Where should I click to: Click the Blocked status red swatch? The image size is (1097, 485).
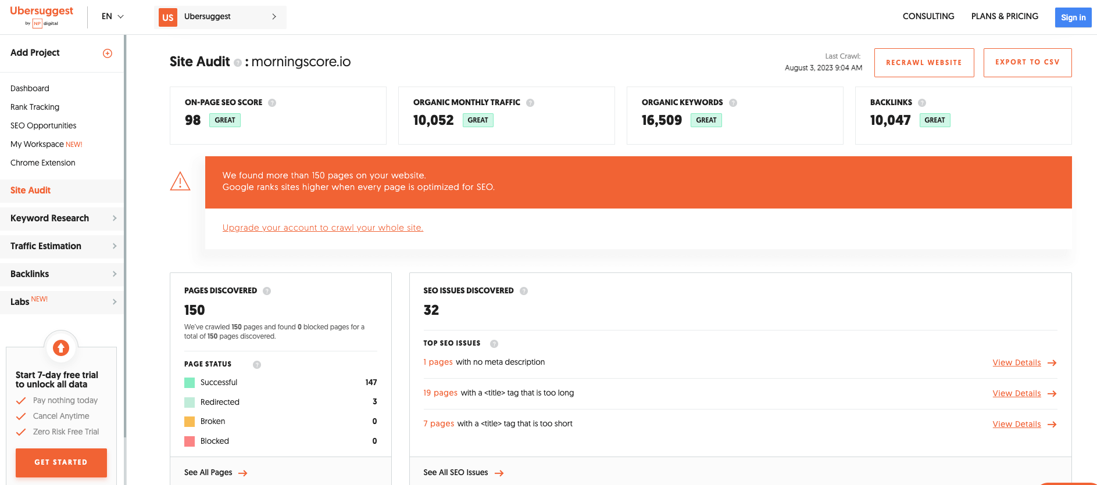point(190,441)
